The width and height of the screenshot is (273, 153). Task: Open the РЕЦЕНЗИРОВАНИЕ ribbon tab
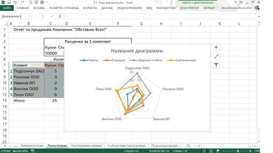click(130, 8)
